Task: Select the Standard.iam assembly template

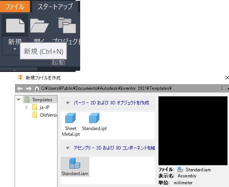Action: tap(75, 167)
